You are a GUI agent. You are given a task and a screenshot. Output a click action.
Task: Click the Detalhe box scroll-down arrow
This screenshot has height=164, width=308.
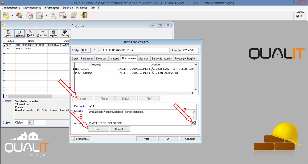point(194,118)
